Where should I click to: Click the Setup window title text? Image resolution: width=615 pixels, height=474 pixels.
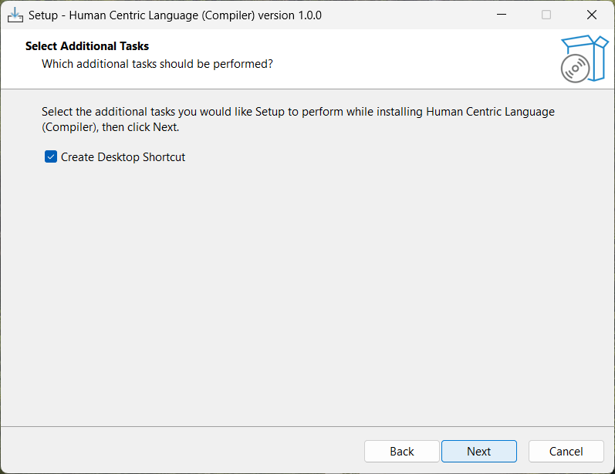174,15
